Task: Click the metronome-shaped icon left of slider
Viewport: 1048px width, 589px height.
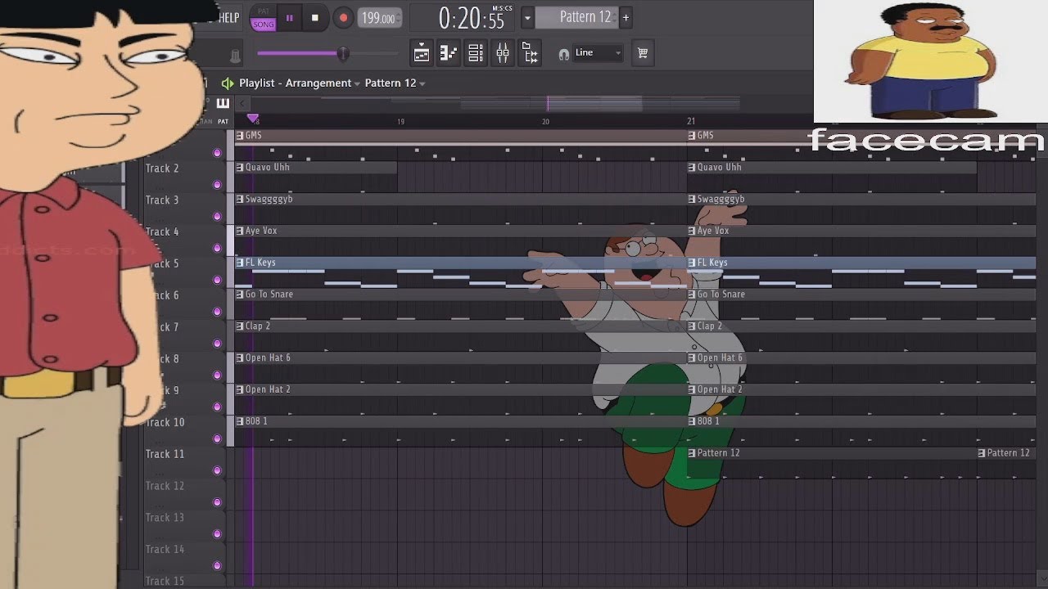Action: point(235,55)
